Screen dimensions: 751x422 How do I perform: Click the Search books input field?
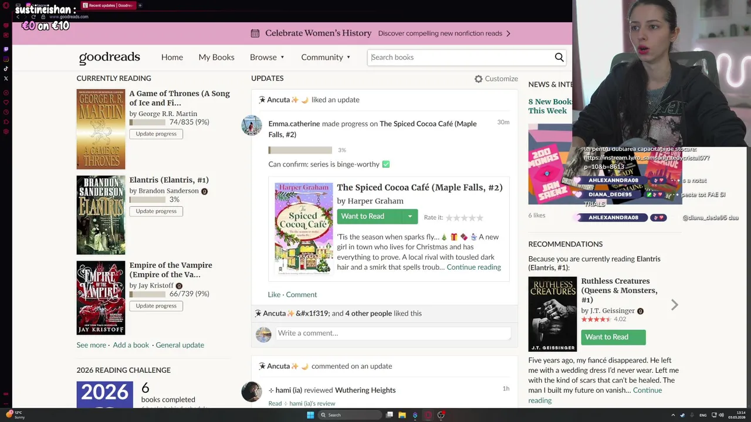pyautogui.click(x=461, y=57)
